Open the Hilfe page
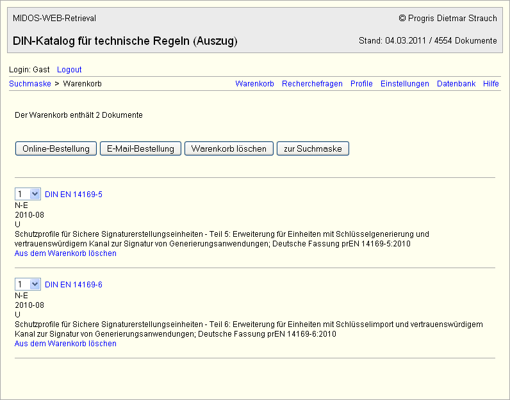 point(491,84)
